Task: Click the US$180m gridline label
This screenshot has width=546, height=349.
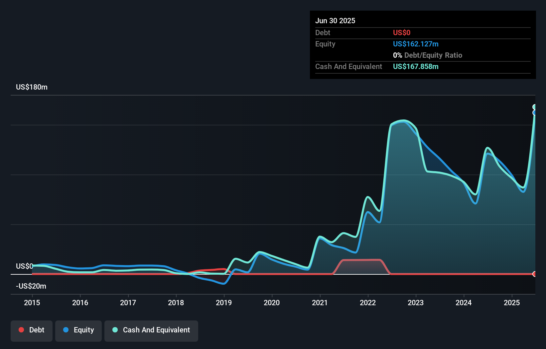Action: tap(32, 87)
